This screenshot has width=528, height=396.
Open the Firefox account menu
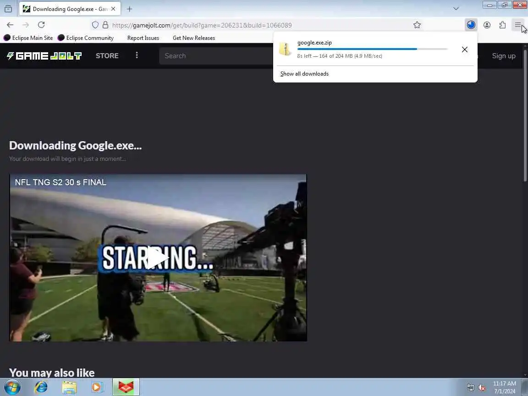[487, 25]
